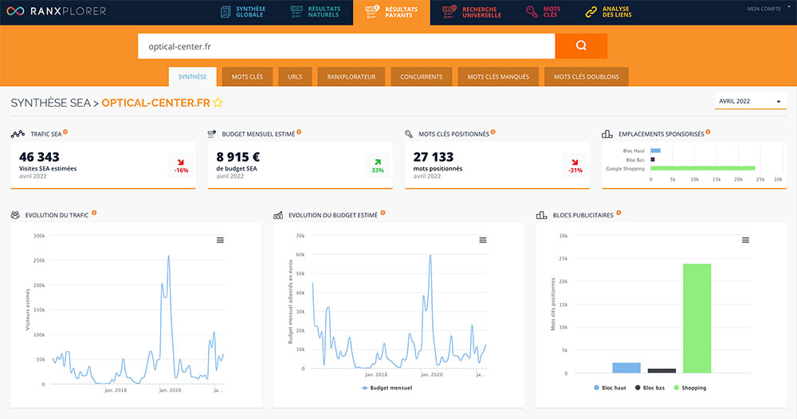The height and width of the screenshot is (419, 797).
Task: Switch to the Mots Clés sub-tab
Action: tap(248, 76)
